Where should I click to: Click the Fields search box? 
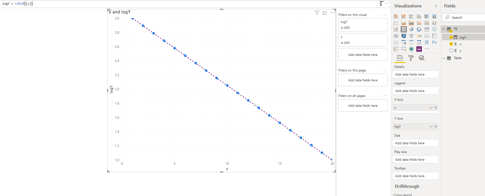pyautogui.click(x=464, y=18)
